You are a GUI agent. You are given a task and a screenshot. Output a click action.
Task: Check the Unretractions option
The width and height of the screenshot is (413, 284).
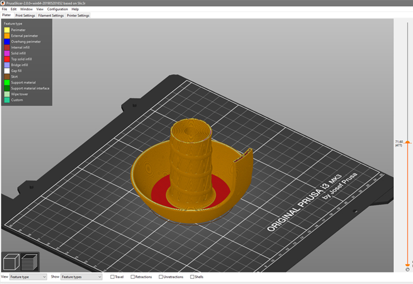point(161,277)
